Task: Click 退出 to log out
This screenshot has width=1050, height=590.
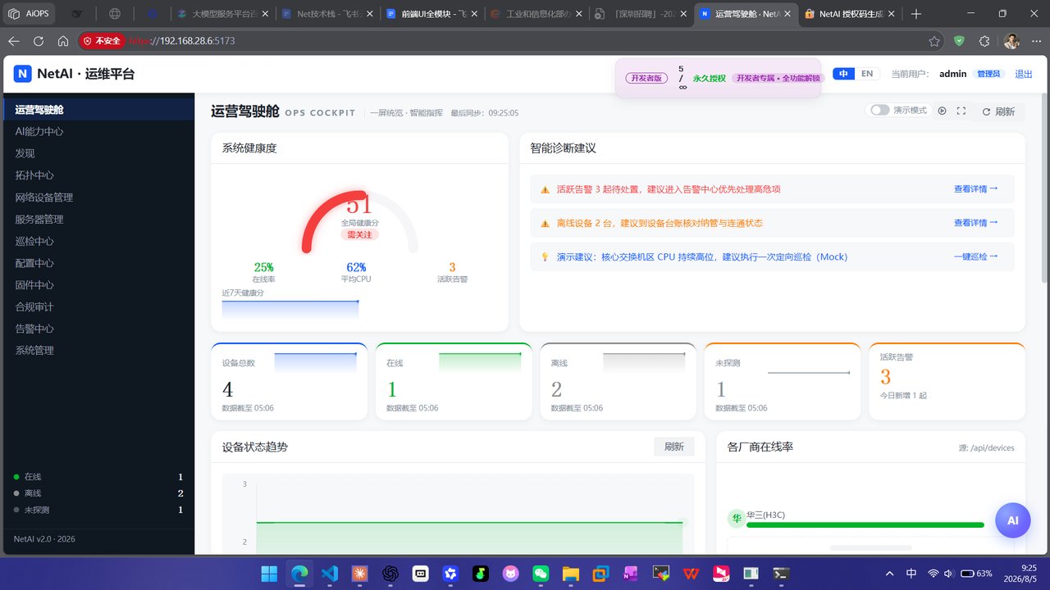Action: pos(1024,74)
